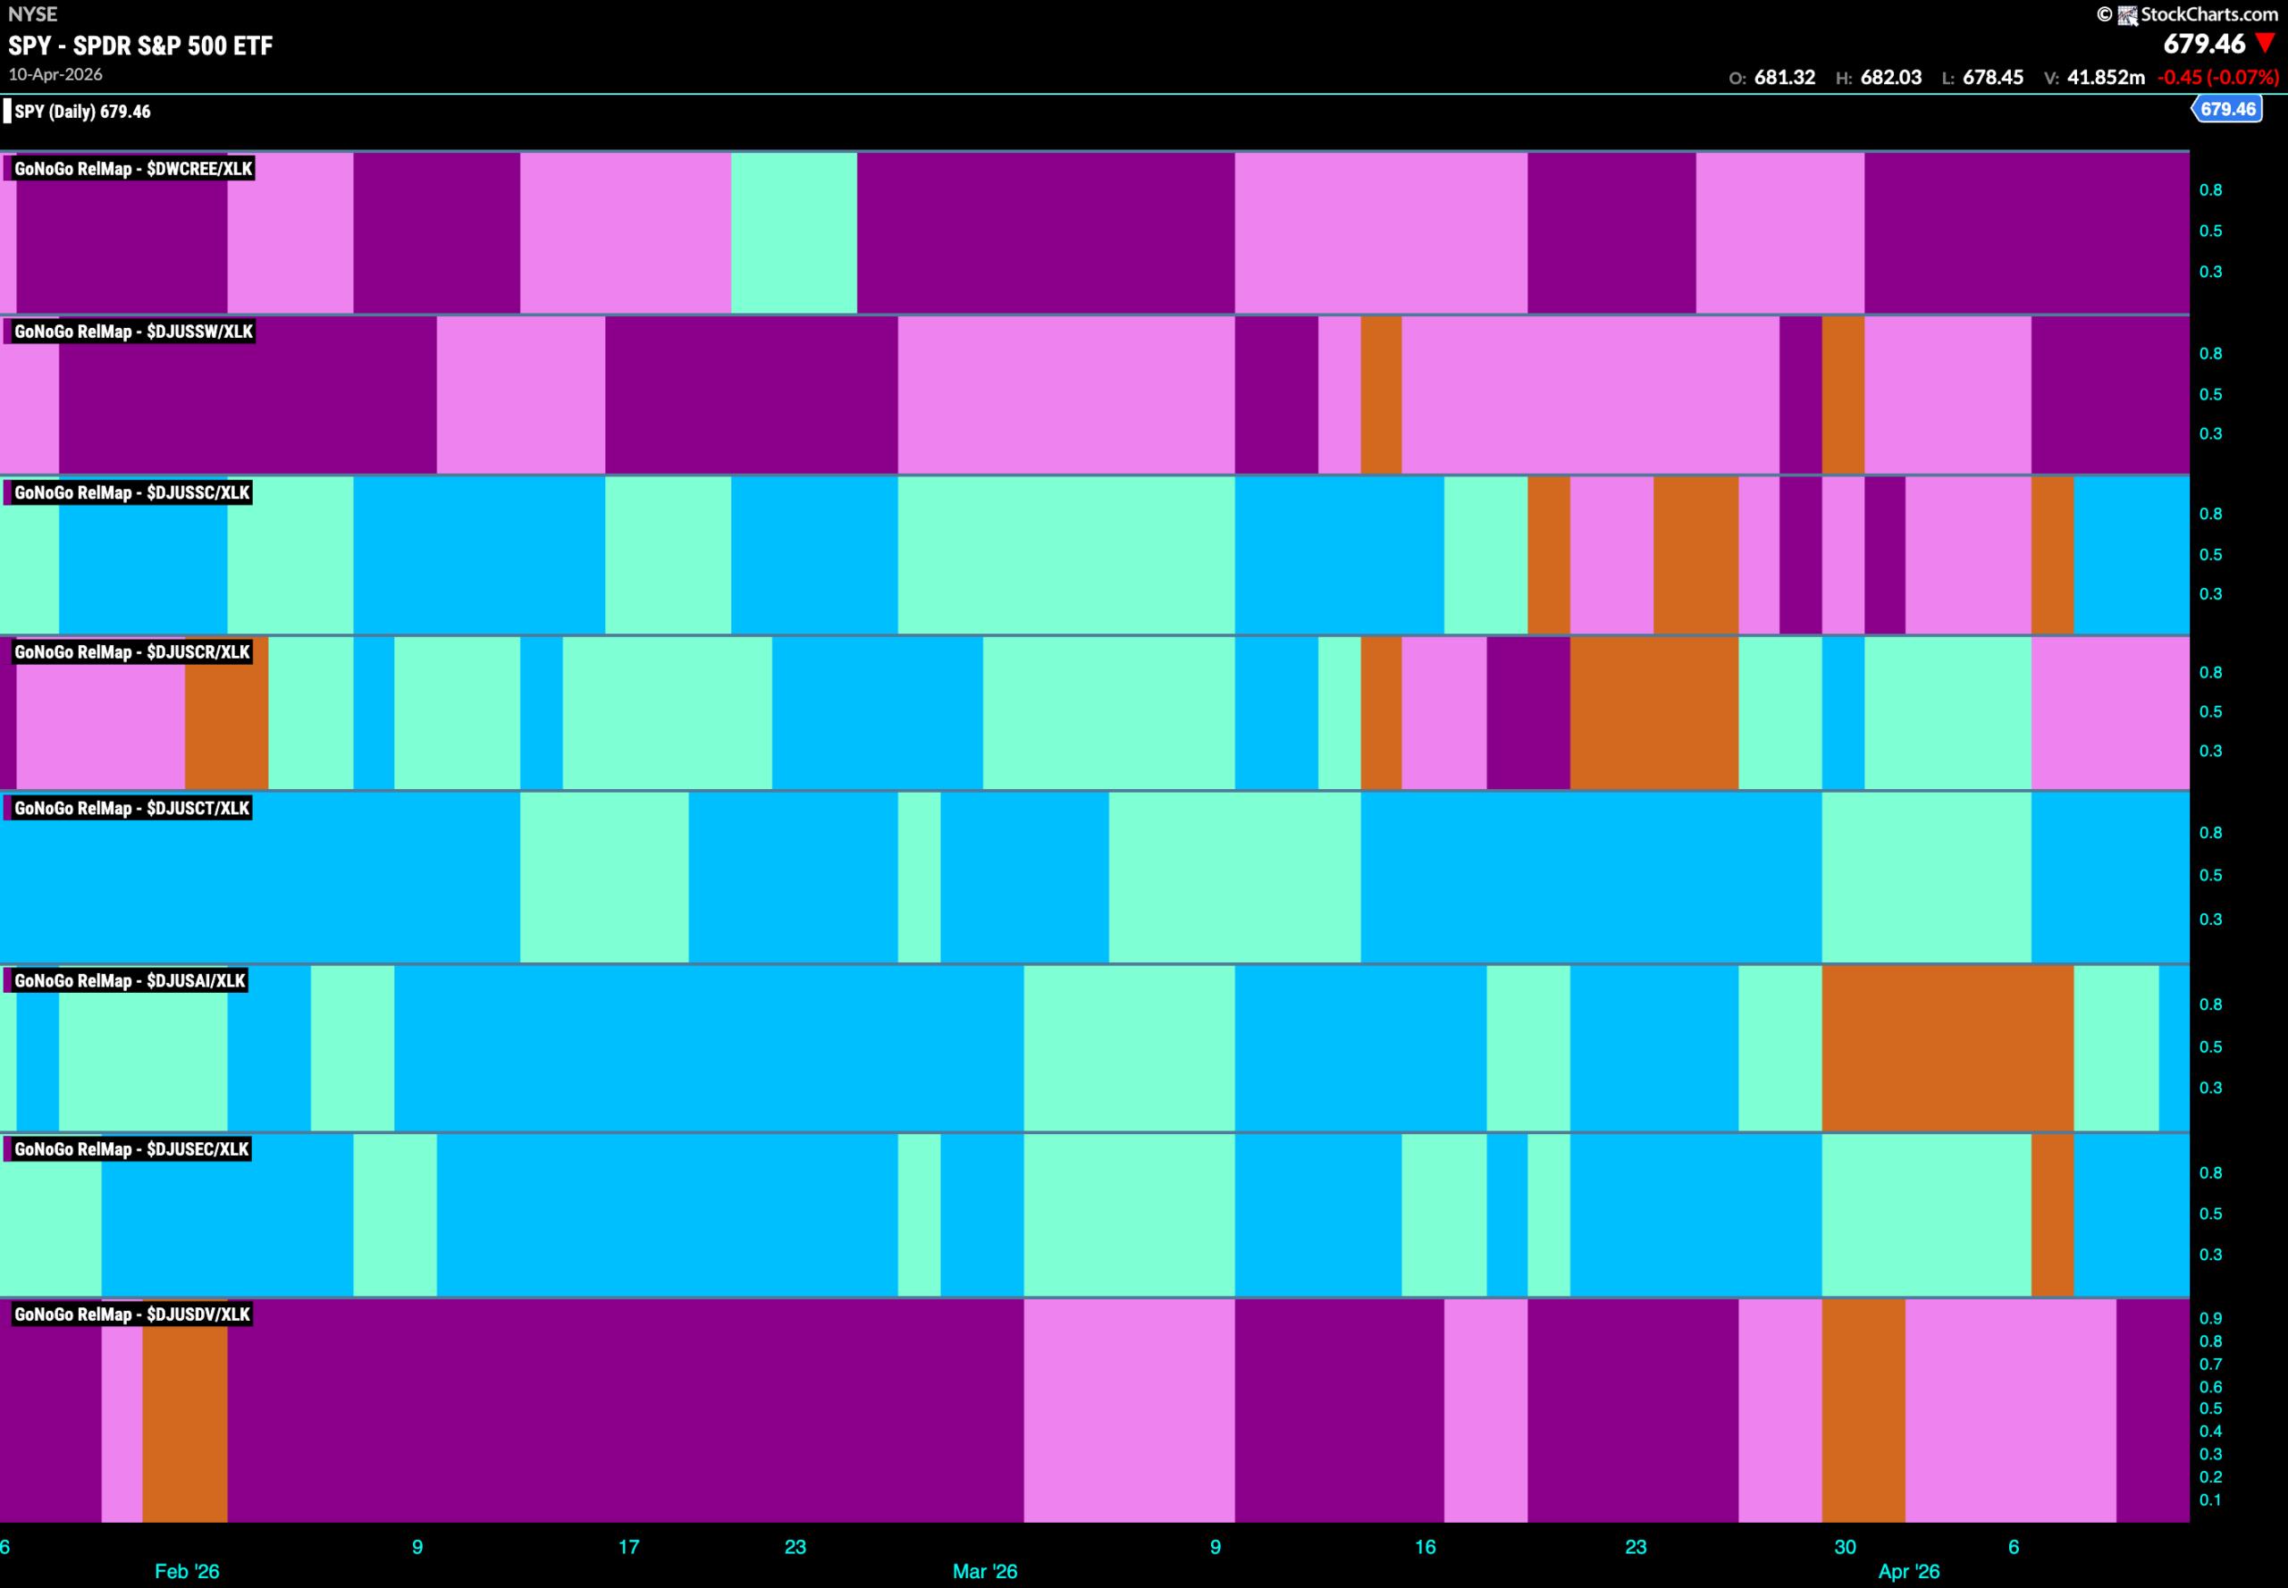Screen dimensions: 2288x1588
Task: Click the 30 date tick on the axis
Action: (1845, 1546)
